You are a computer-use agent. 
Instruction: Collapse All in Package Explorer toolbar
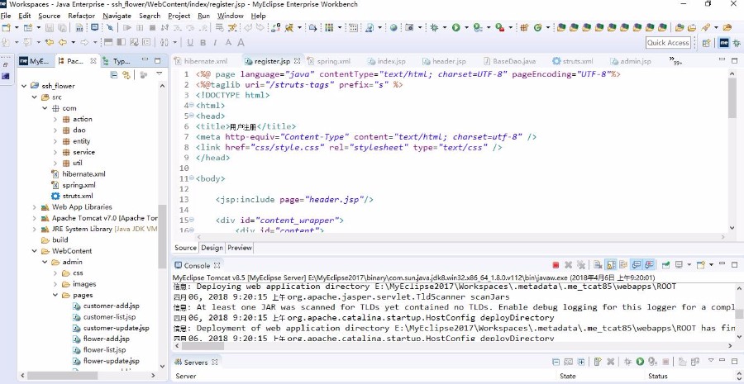tap(114, 74)
